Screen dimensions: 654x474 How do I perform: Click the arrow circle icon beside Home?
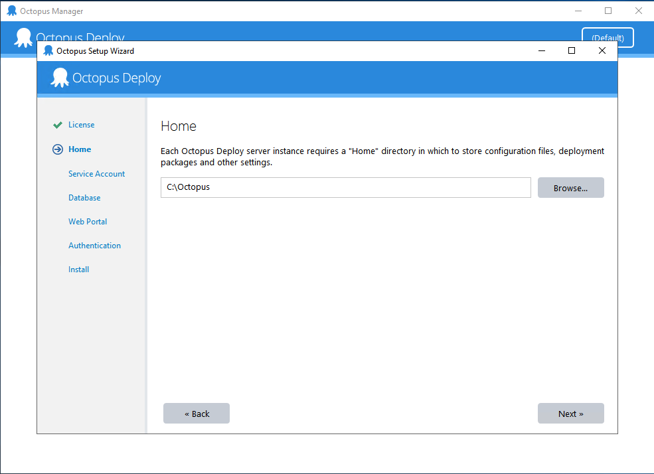(x=58, y=149)
